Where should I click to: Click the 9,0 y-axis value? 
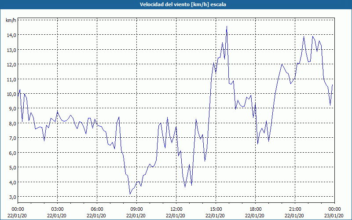tap(12, 109)
